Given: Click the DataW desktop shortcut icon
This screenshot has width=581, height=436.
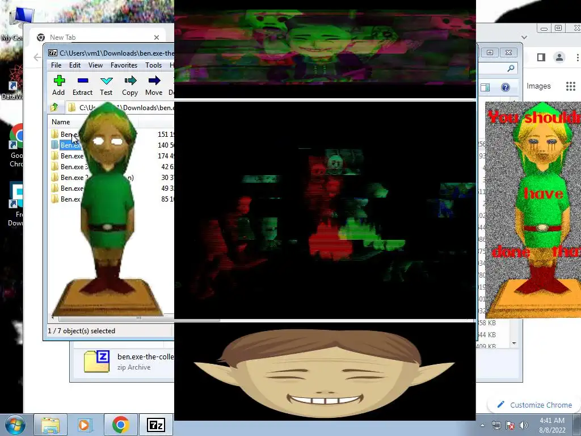Looking at the screenshot, I should [x=13, y=83].
